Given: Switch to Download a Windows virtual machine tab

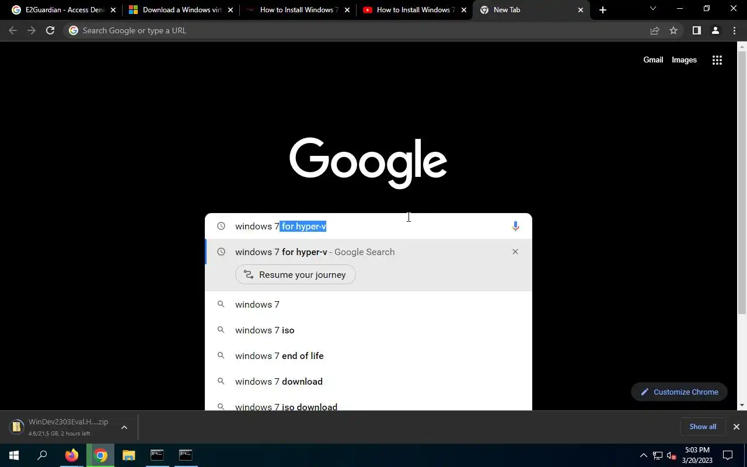Looking at the screenshot, I should (x=181, y=10).
